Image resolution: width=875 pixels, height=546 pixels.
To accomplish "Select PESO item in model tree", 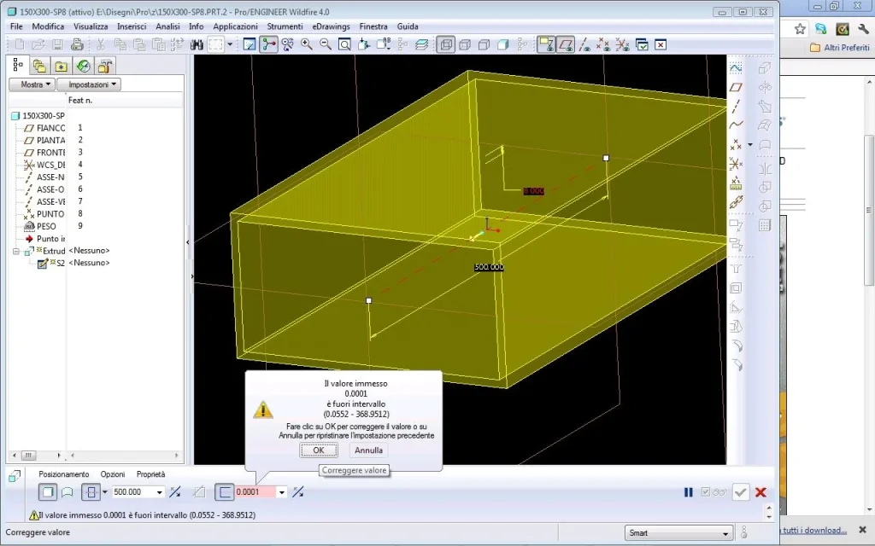I will 39,226.
